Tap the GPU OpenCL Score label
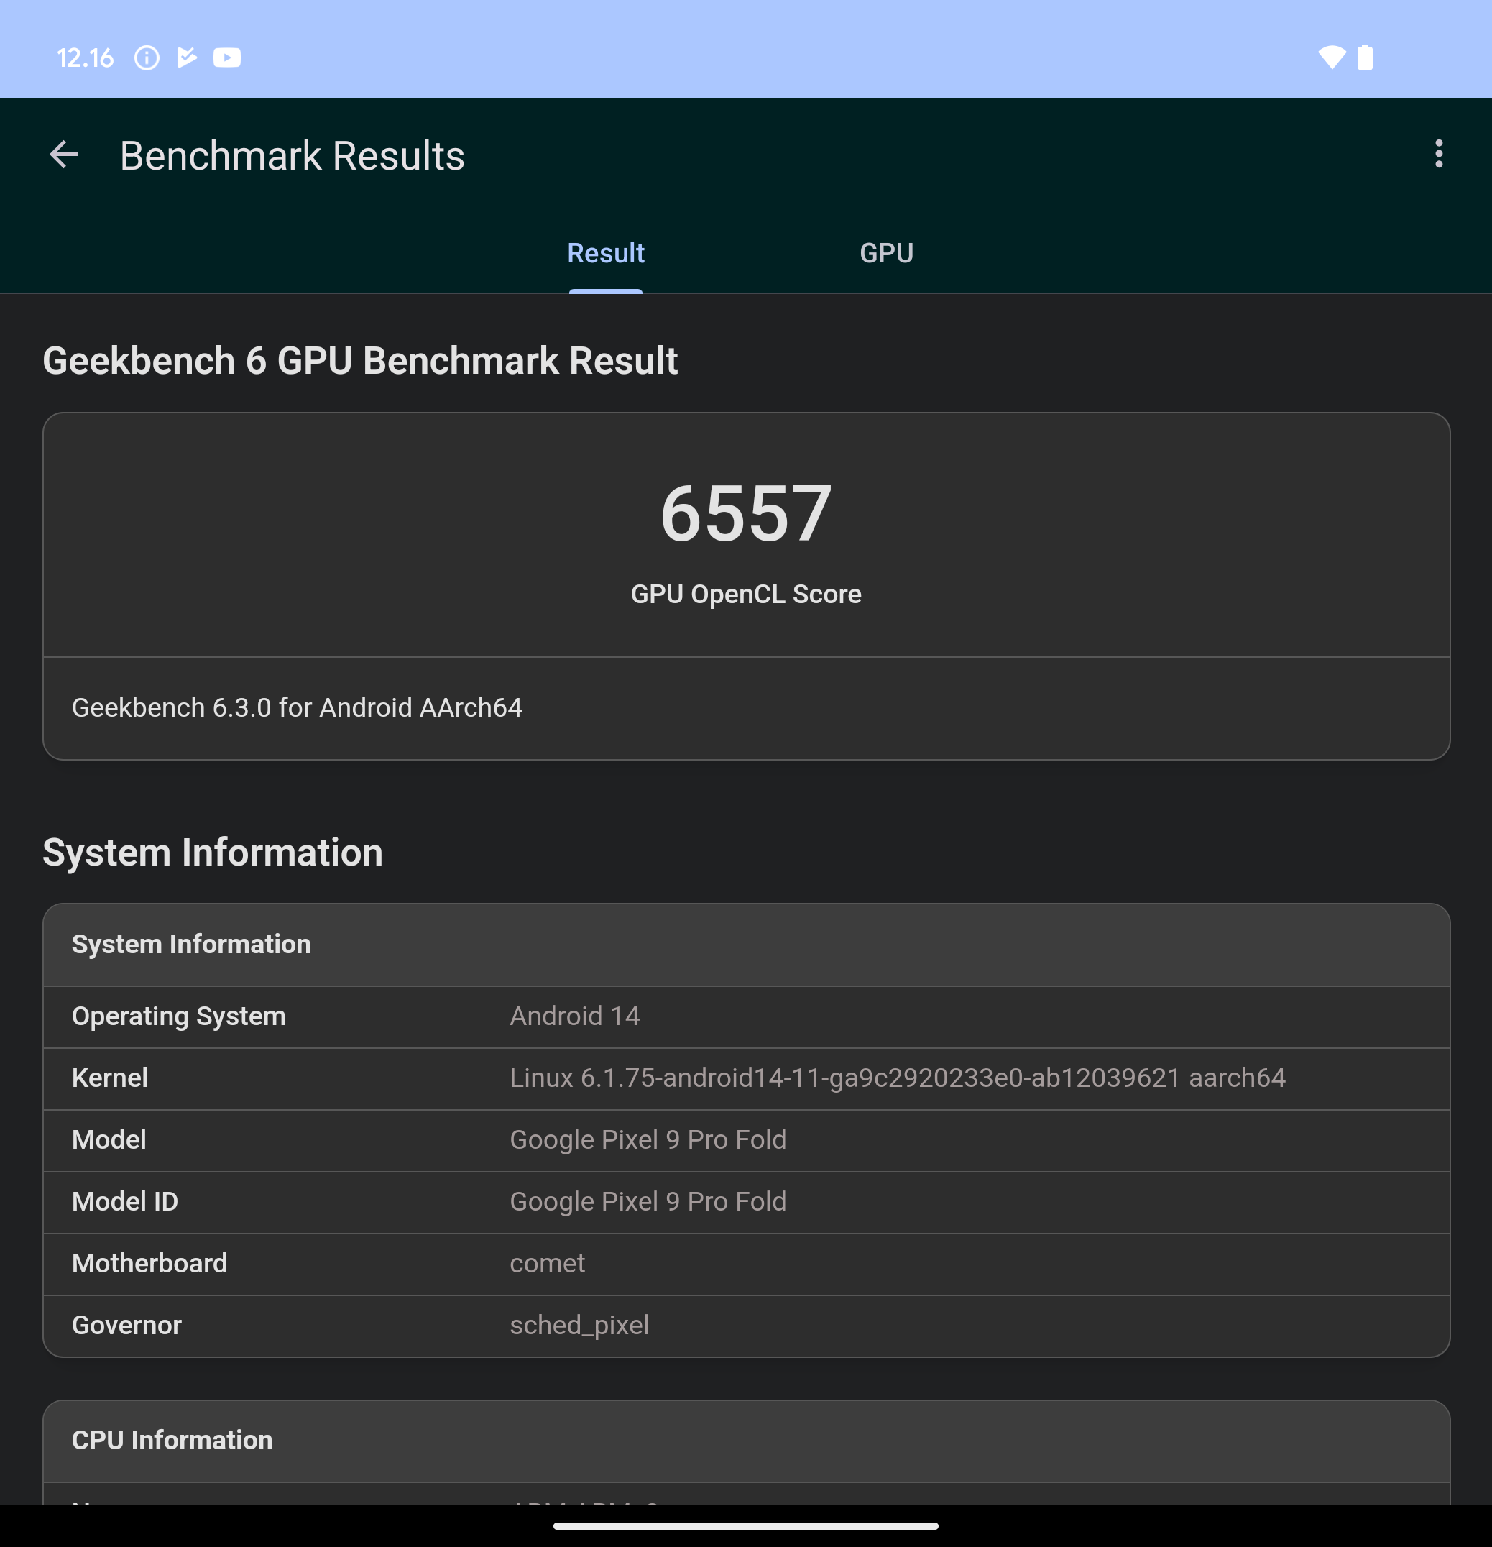 click(745, 594)
